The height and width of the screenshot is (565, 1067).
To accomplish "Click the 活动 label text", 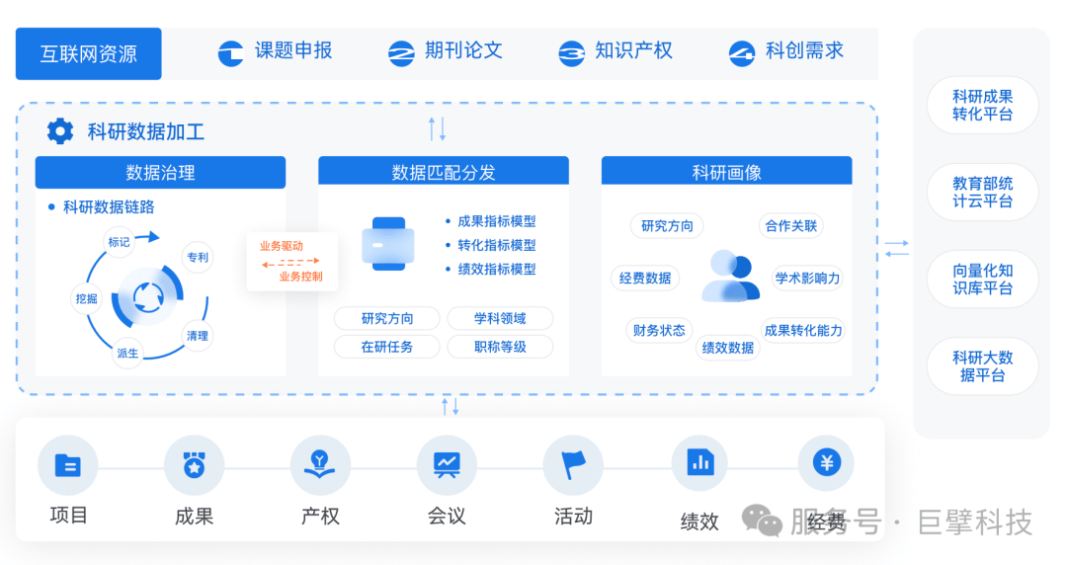I will pos(573,517).
